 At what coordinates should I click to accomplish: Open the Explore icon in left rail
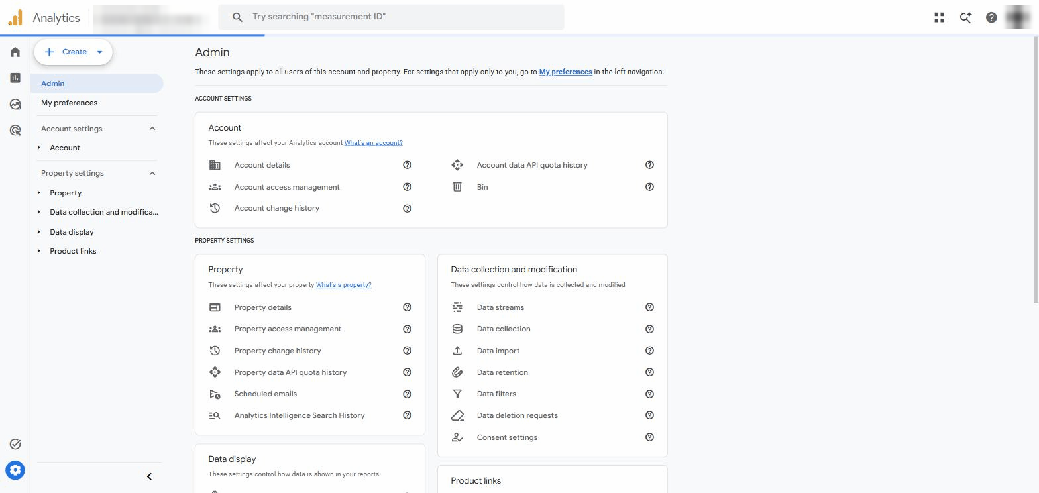pyautogui.click(x=15, y=104)
